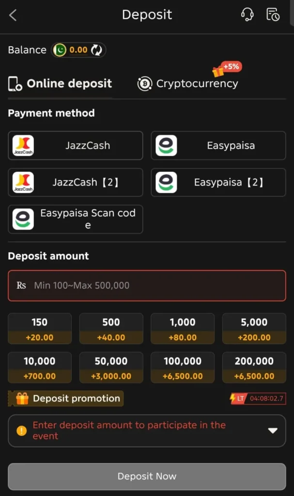Select Easypaisa payment method

[218, 145]
